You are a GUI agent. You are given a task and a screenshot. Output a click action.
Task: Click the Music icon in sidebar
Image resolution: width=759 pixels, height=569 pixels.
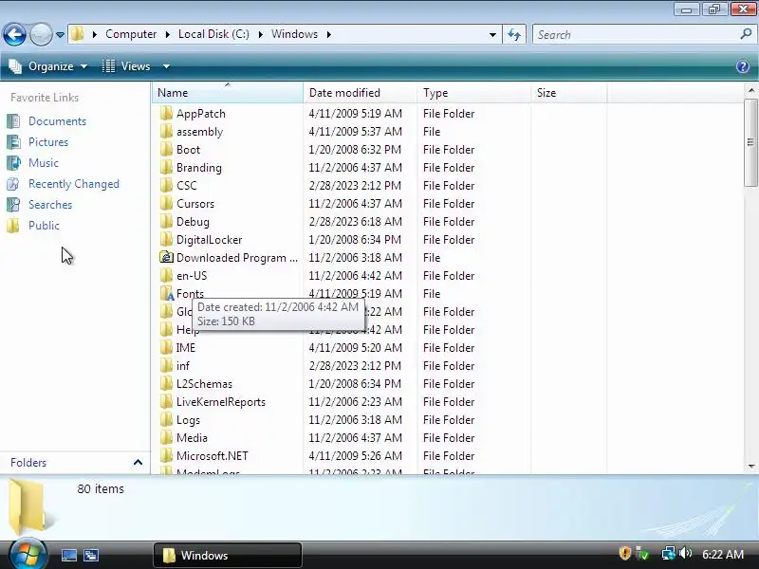[13, 162]
